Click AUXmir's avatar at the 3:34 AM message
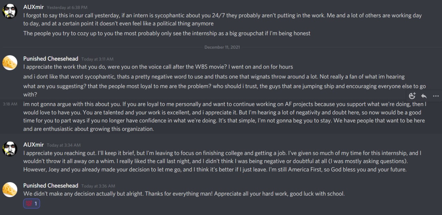This screenshot has width=442, height=215. pyautogui.click(x=10, y=149)
